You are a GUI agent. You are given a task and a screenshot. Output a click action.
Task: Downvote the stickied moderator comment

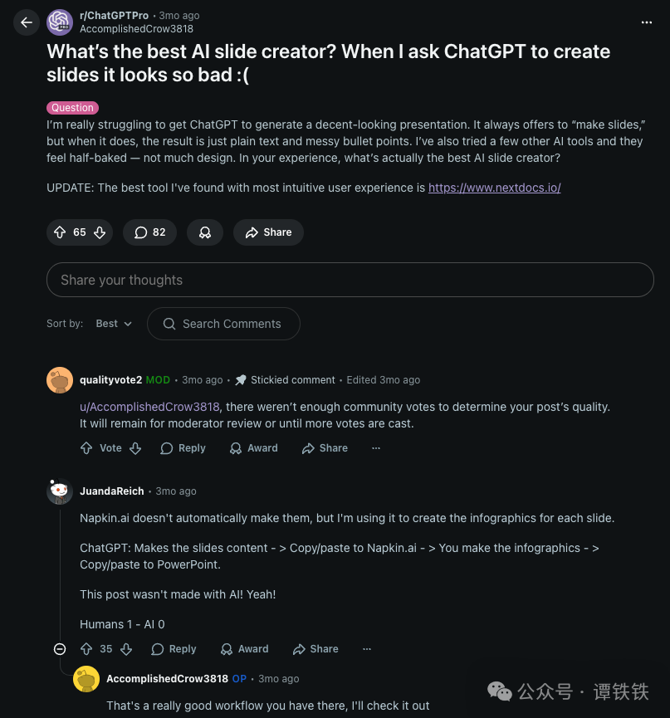(x=134, y=448)
